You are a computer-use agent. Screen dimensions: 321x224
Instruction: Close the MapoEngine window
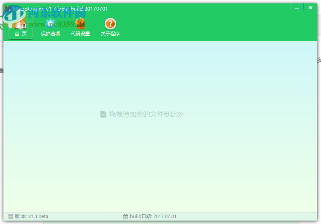coord(310,8)
